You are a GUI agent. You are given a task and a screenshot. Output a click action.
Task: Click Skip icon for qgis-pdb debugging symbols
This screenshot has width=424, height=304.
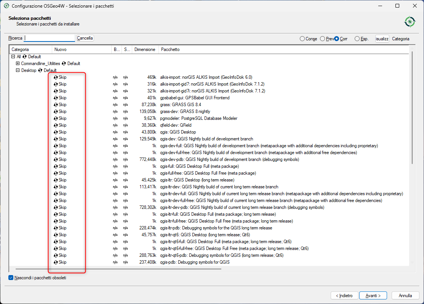coord(56,263)
